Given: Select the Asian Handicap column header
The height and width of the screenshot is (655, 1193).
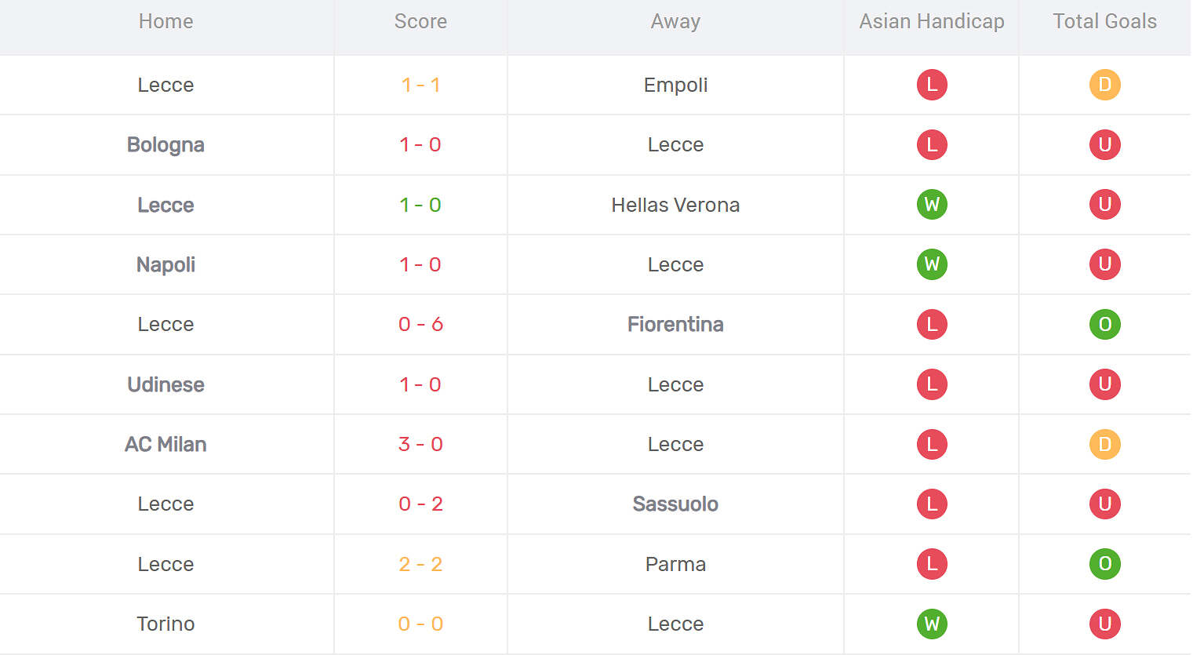Looking at the screenshot, I should 932,21.
